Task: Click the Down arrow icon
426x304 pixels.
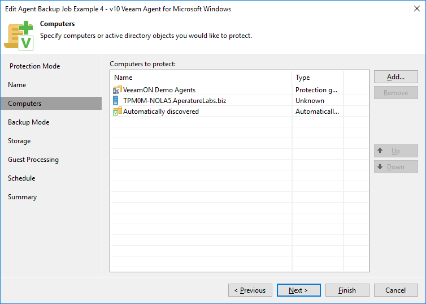Action: pyautogui.click(x=380, y=166)
